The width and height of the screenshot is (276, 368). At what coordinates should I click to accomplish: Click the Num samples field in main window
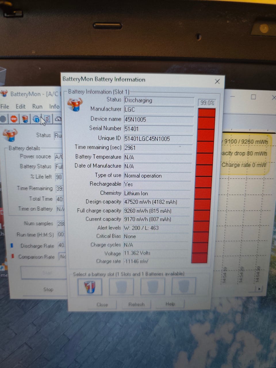coord(61,224)
